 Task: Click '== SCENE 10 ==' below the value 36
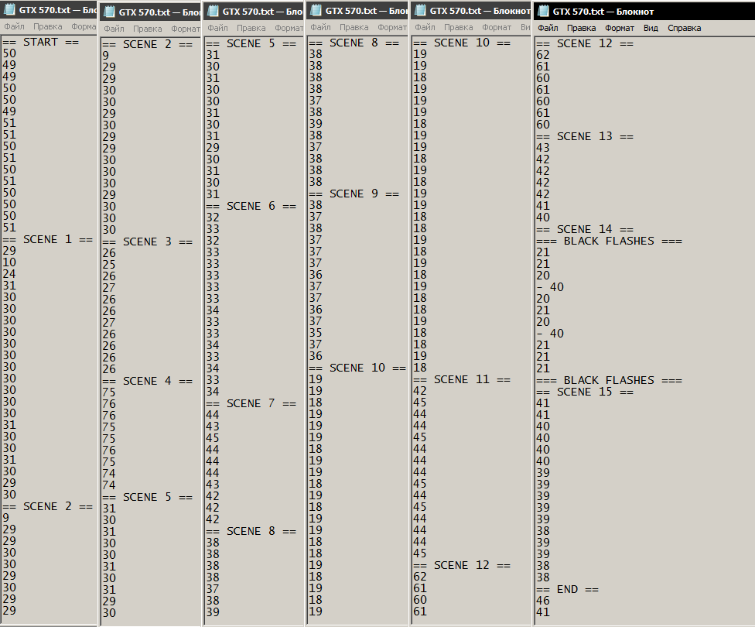[357, 368]
